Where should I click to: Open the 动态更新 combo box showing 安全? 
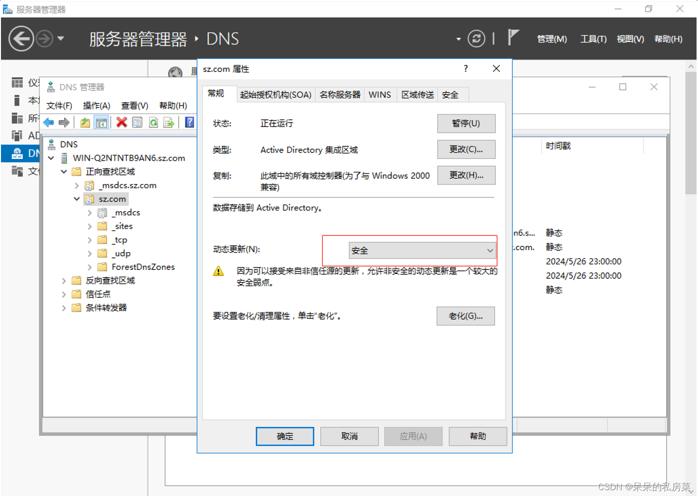(422, 251)
